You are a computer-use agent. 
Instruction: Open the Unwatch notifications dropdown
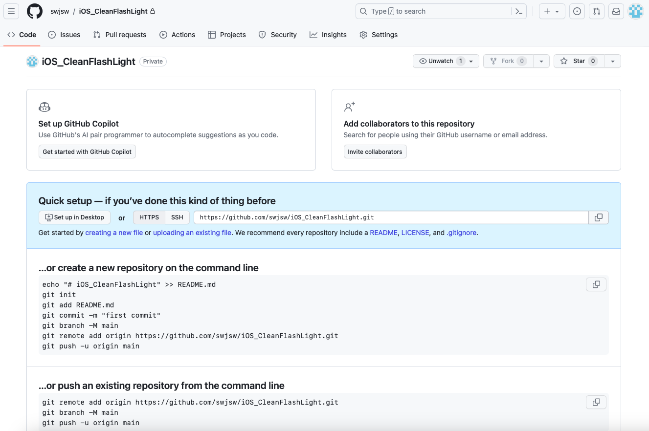click(x=446, y=61)
